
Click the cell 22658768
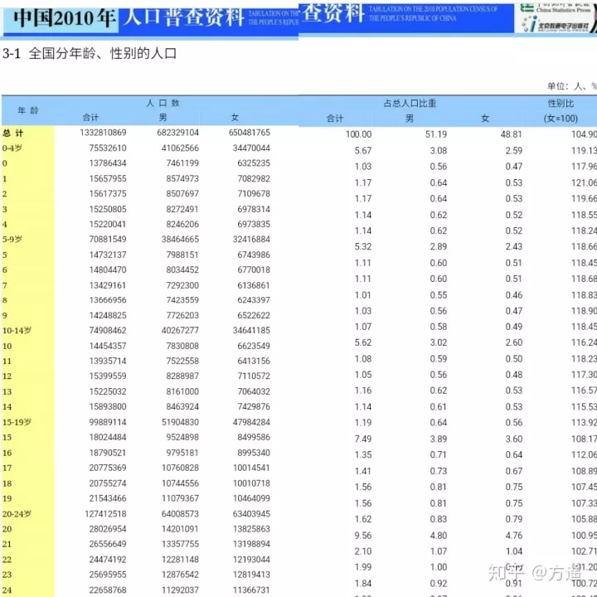[x=108, y=590]
